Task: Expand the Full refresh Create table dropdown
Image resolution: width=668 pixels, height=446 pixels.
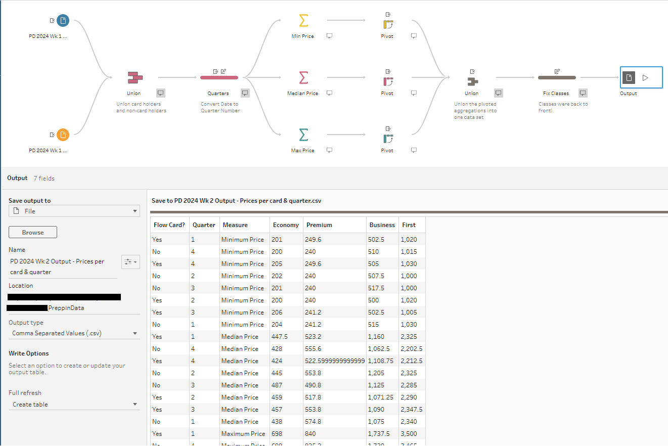Action: 74,405
